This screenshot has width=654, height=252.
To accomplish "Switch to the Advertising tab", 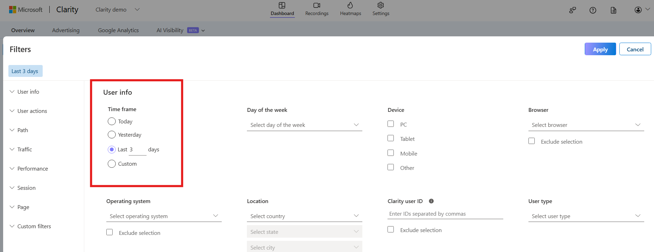I will click(66, 30).
